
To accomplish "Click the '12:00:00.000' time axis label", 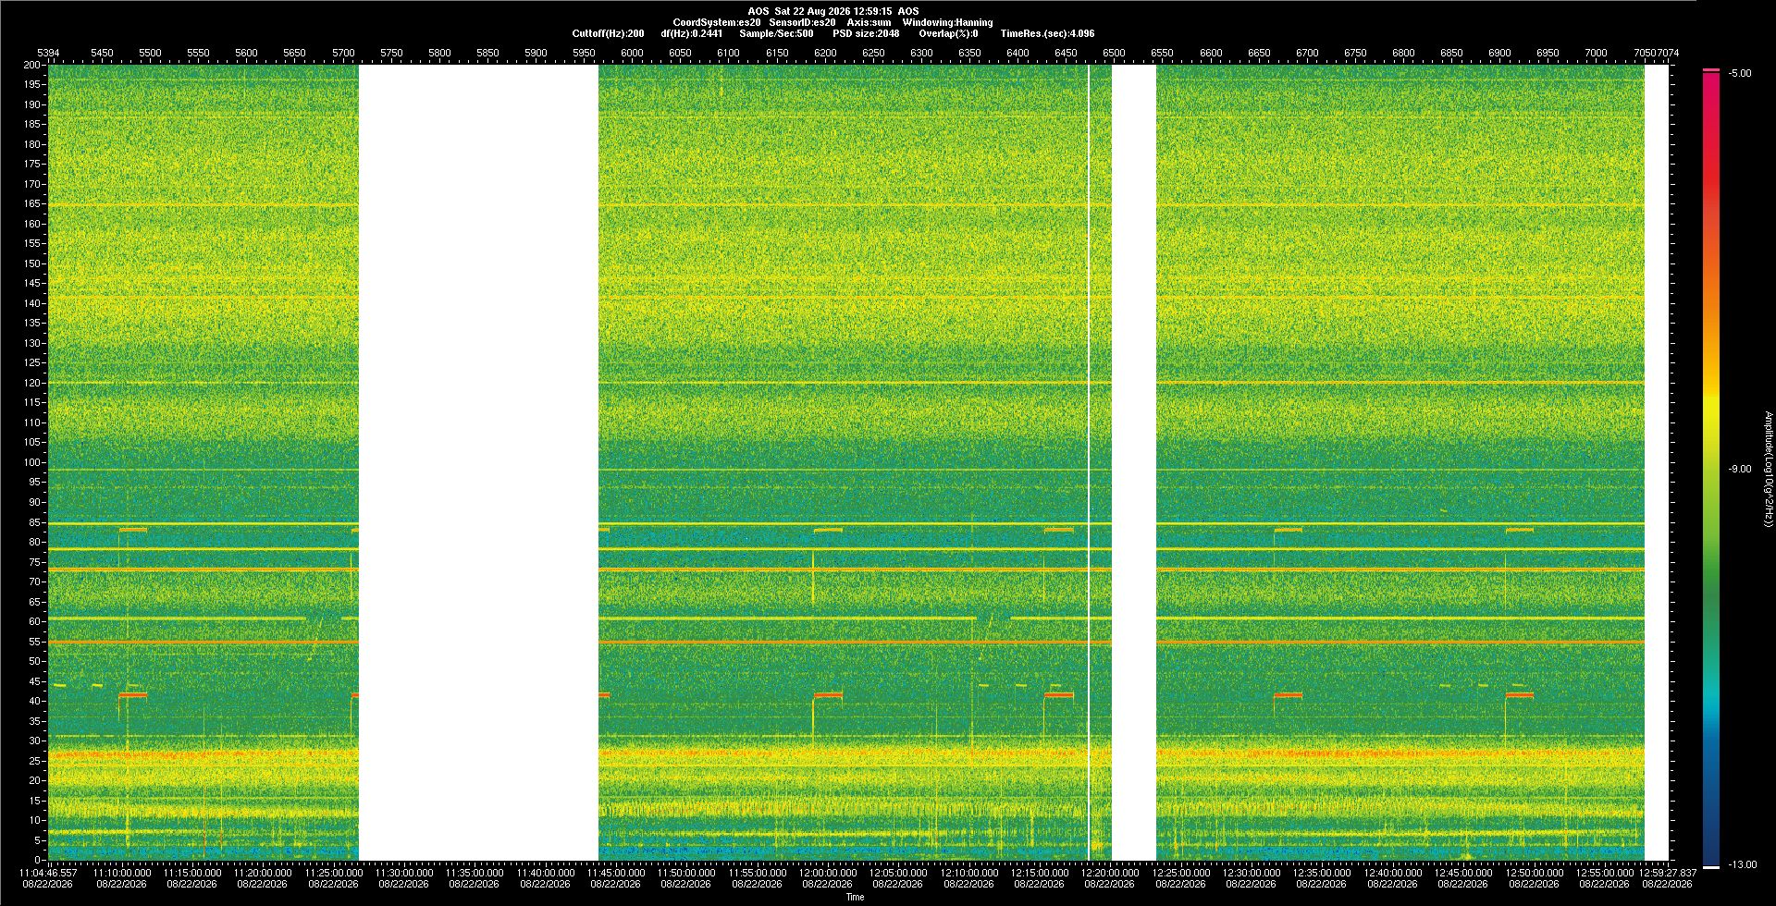I will (828, 873).
